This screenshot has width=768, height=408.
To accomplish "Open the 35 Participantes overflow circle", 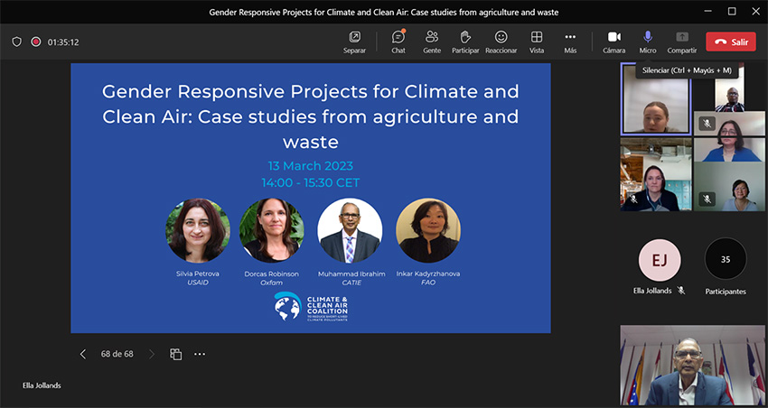I will 726,259.
